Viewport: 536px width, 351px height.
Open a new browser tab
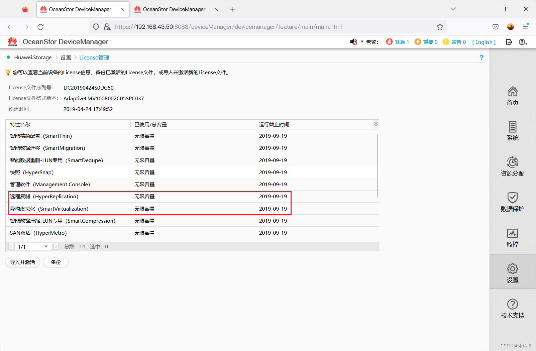click(x=232, y=9)
